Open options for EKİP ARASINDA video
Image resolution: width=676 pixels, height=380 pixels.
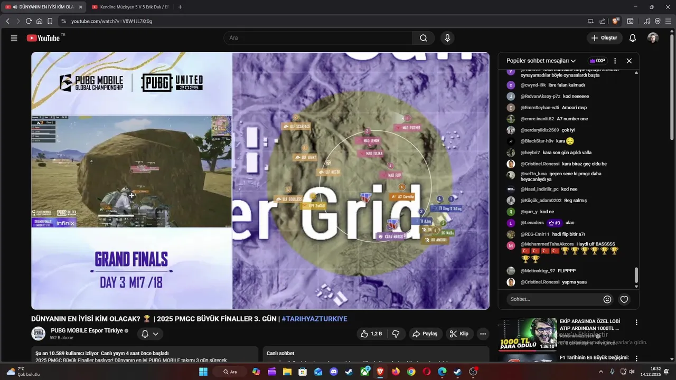(x=636, y=322)
